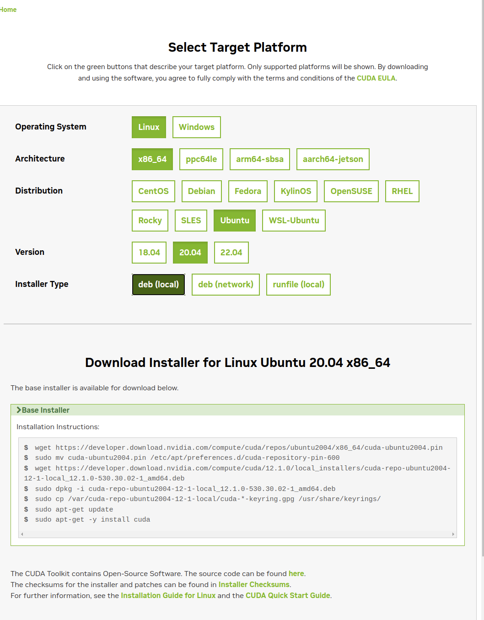
Task: Select Ubuntu version 22.04
Action: 231,253
